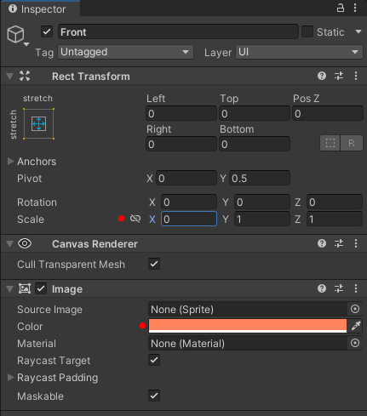Open the Static flags dropdown arrow

(358, 31)
